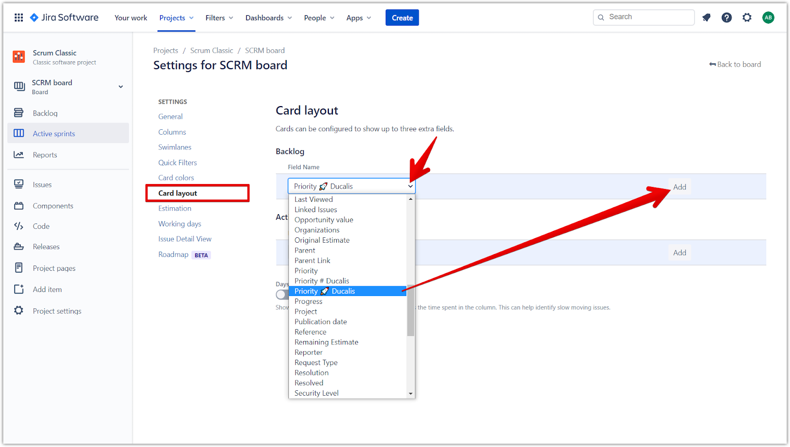790x447 pixels.
Task: Open the settings gear in the top bar
Action: click(x=747, y=18)
